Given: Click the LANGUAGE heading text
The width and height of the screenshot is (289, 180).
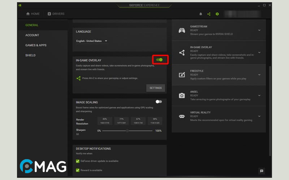Looking at the screenshot, I should point(83,32).
